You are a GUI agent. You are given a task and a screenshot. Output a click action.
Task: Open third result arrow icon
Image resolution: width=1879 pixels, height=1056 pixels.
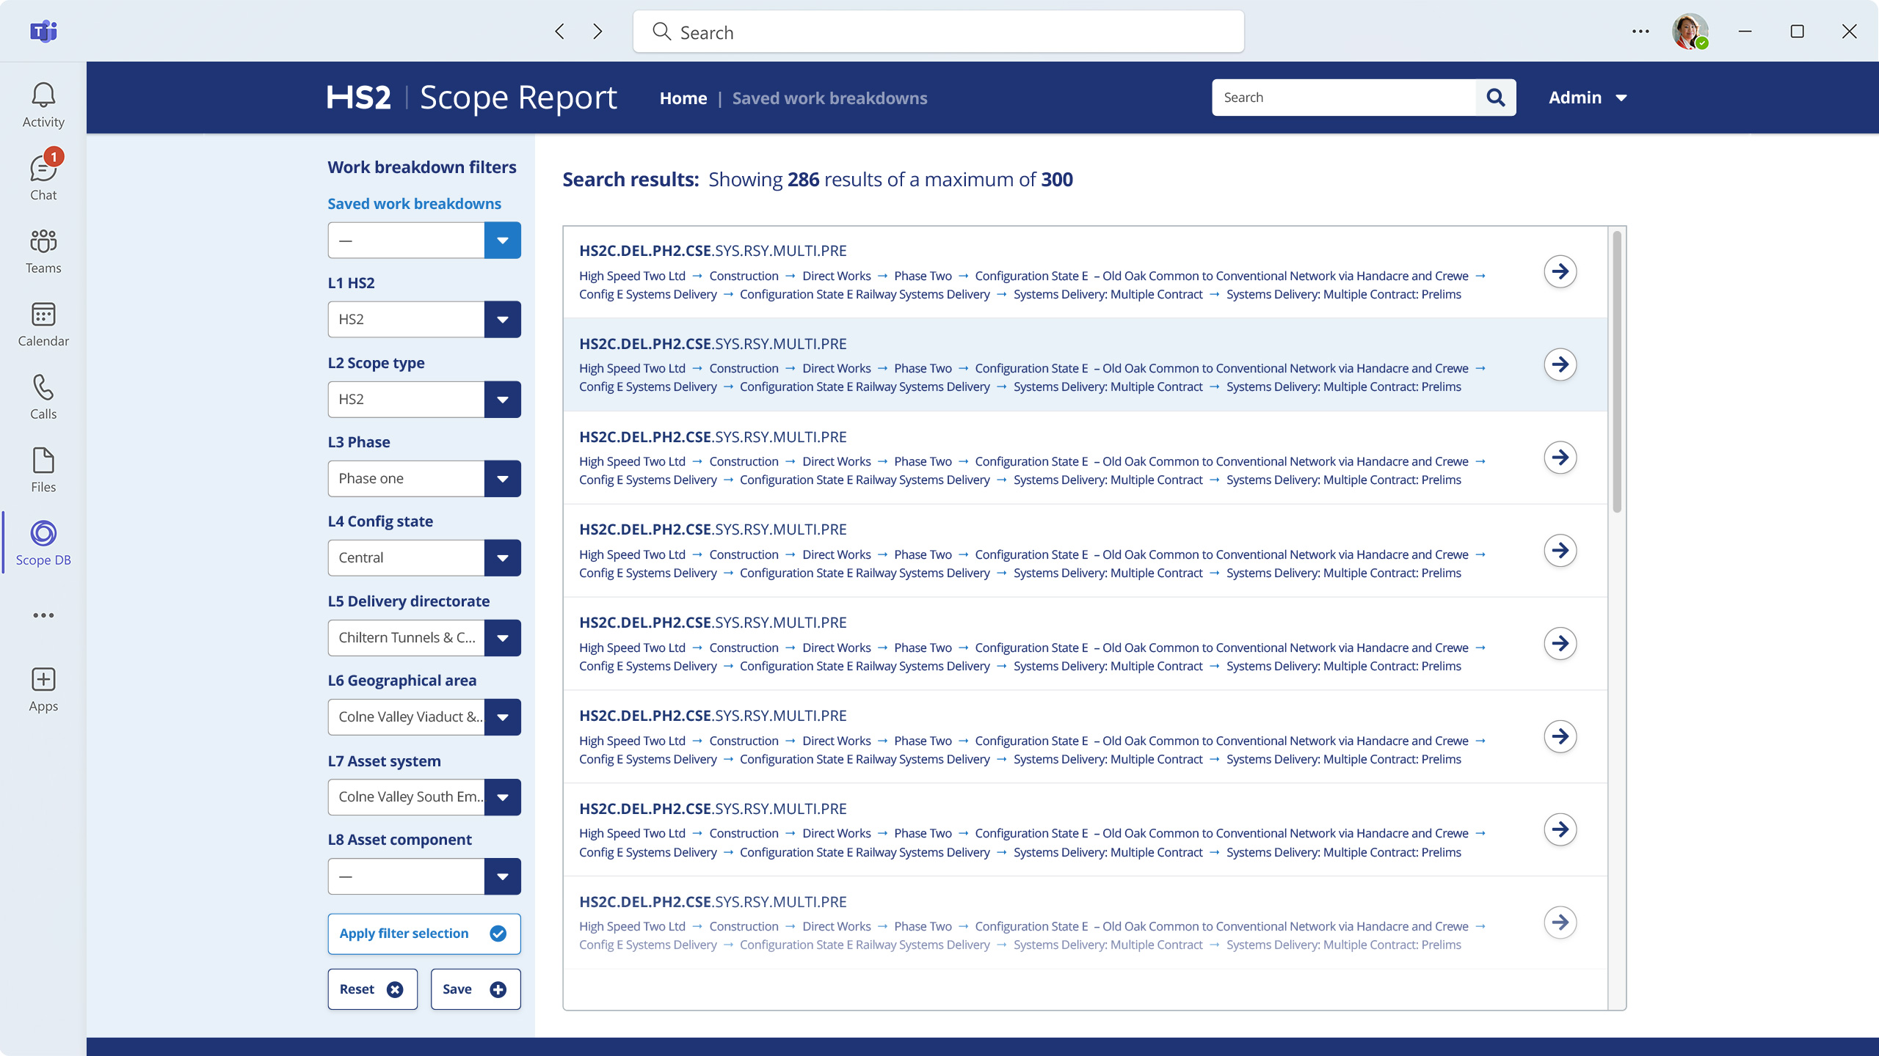coord(1560,458)
